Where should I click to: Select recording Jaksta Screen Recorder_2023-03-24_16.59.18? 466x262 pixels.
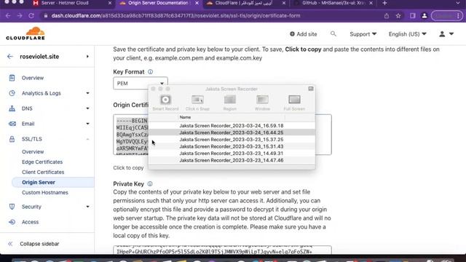(232, 126)
